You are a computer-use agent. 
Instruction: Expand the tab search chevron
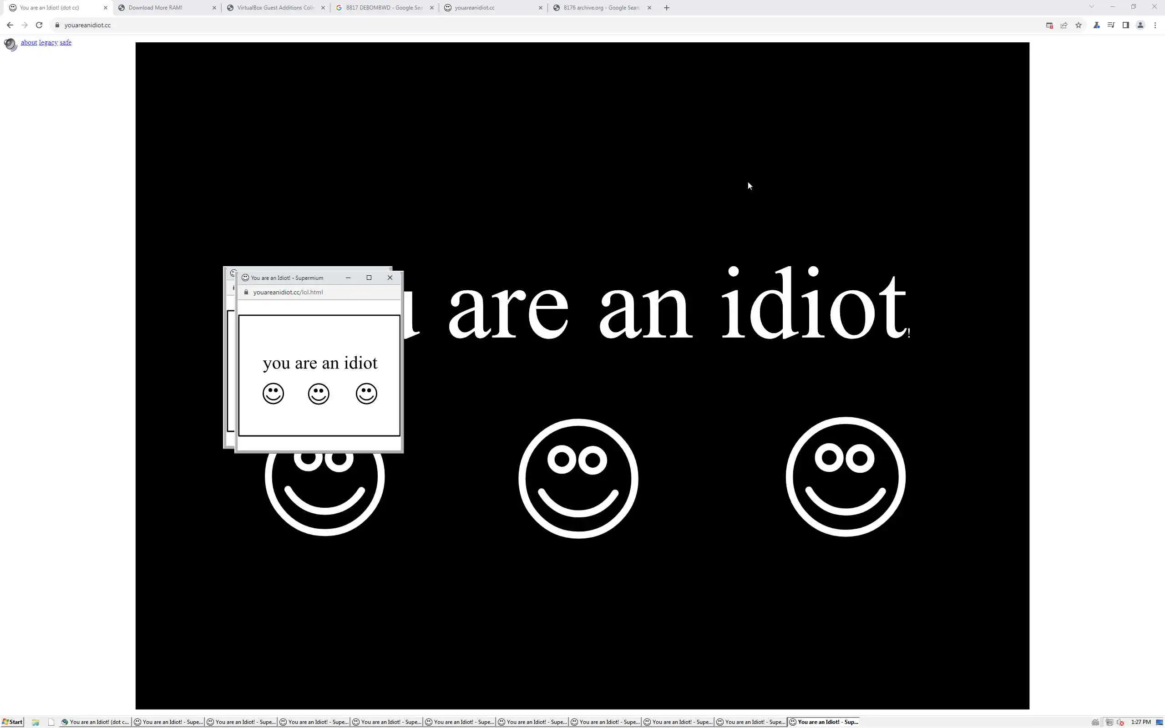[x=1091, y=7]
